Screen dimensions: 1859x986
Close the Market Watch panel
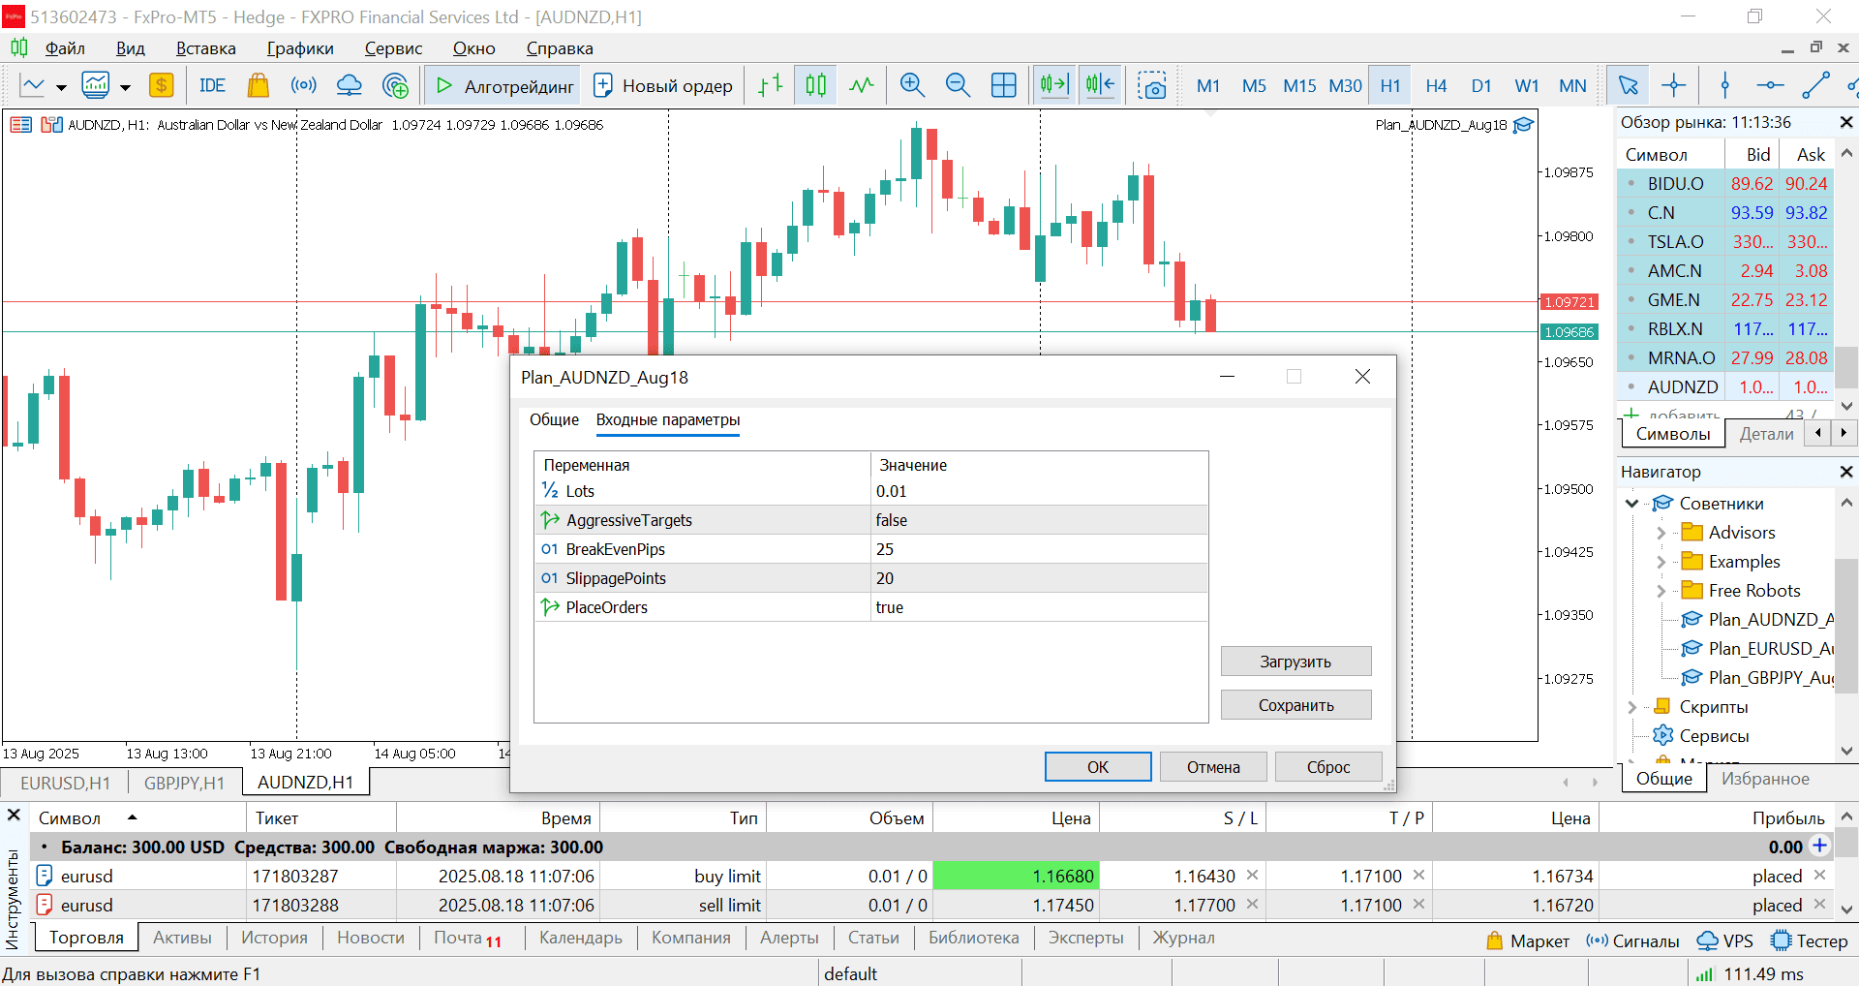click(x=1845, y=122)
